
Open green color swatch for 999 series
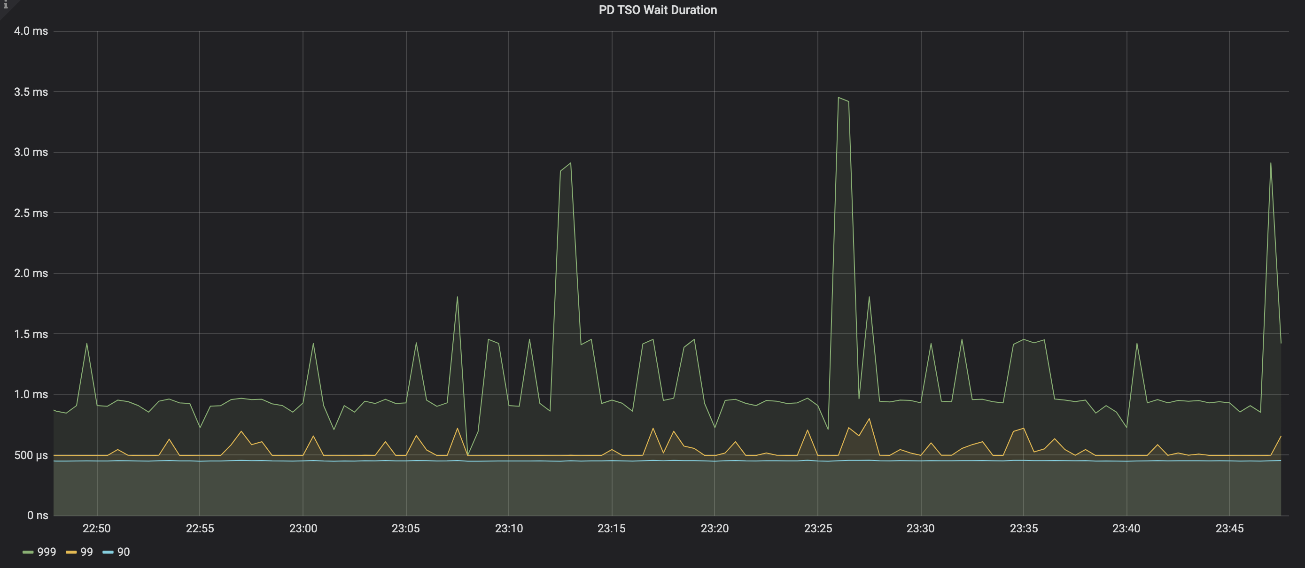tap(28, 553)
